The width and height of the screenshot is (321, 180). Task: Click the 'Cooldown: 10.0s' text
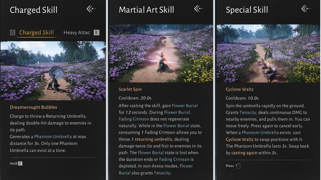[x=242, y=98]
